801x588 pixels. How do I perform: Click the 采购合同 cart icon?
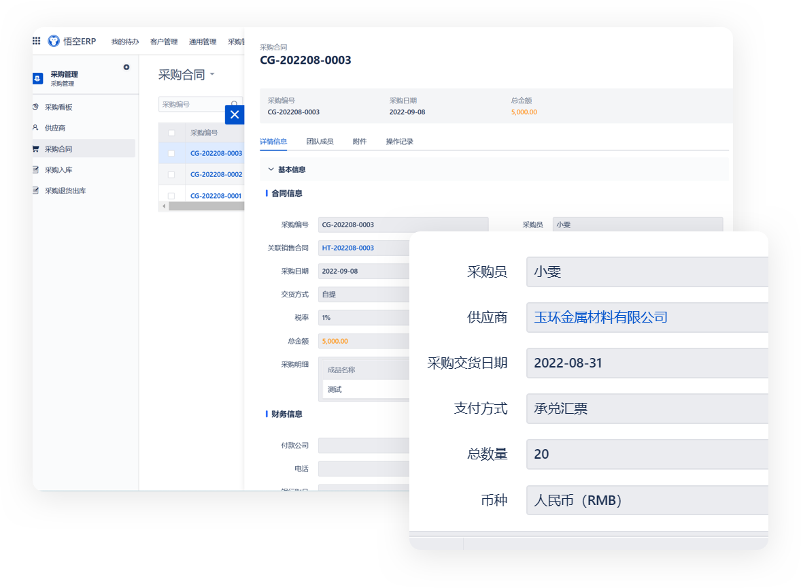point(35,149)
